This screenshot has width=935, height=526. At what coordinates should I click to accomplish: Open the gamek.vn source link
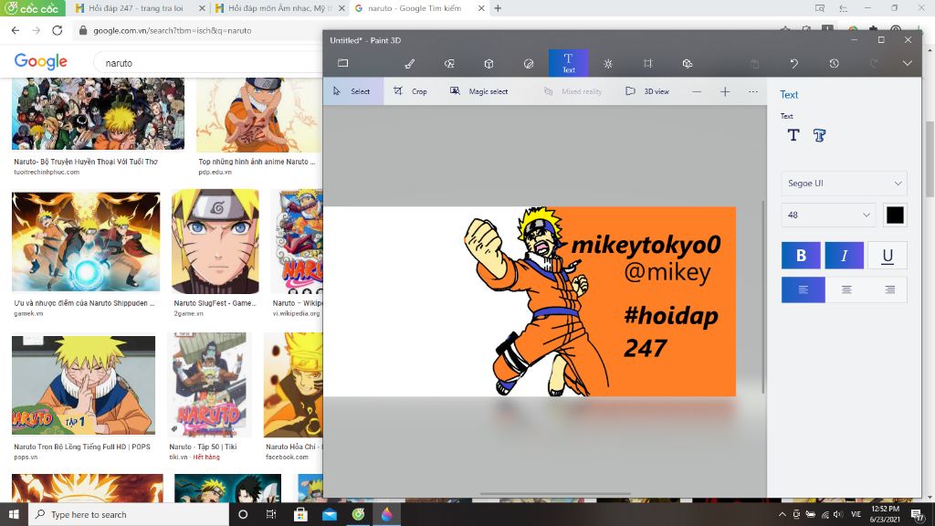point(28,313)
